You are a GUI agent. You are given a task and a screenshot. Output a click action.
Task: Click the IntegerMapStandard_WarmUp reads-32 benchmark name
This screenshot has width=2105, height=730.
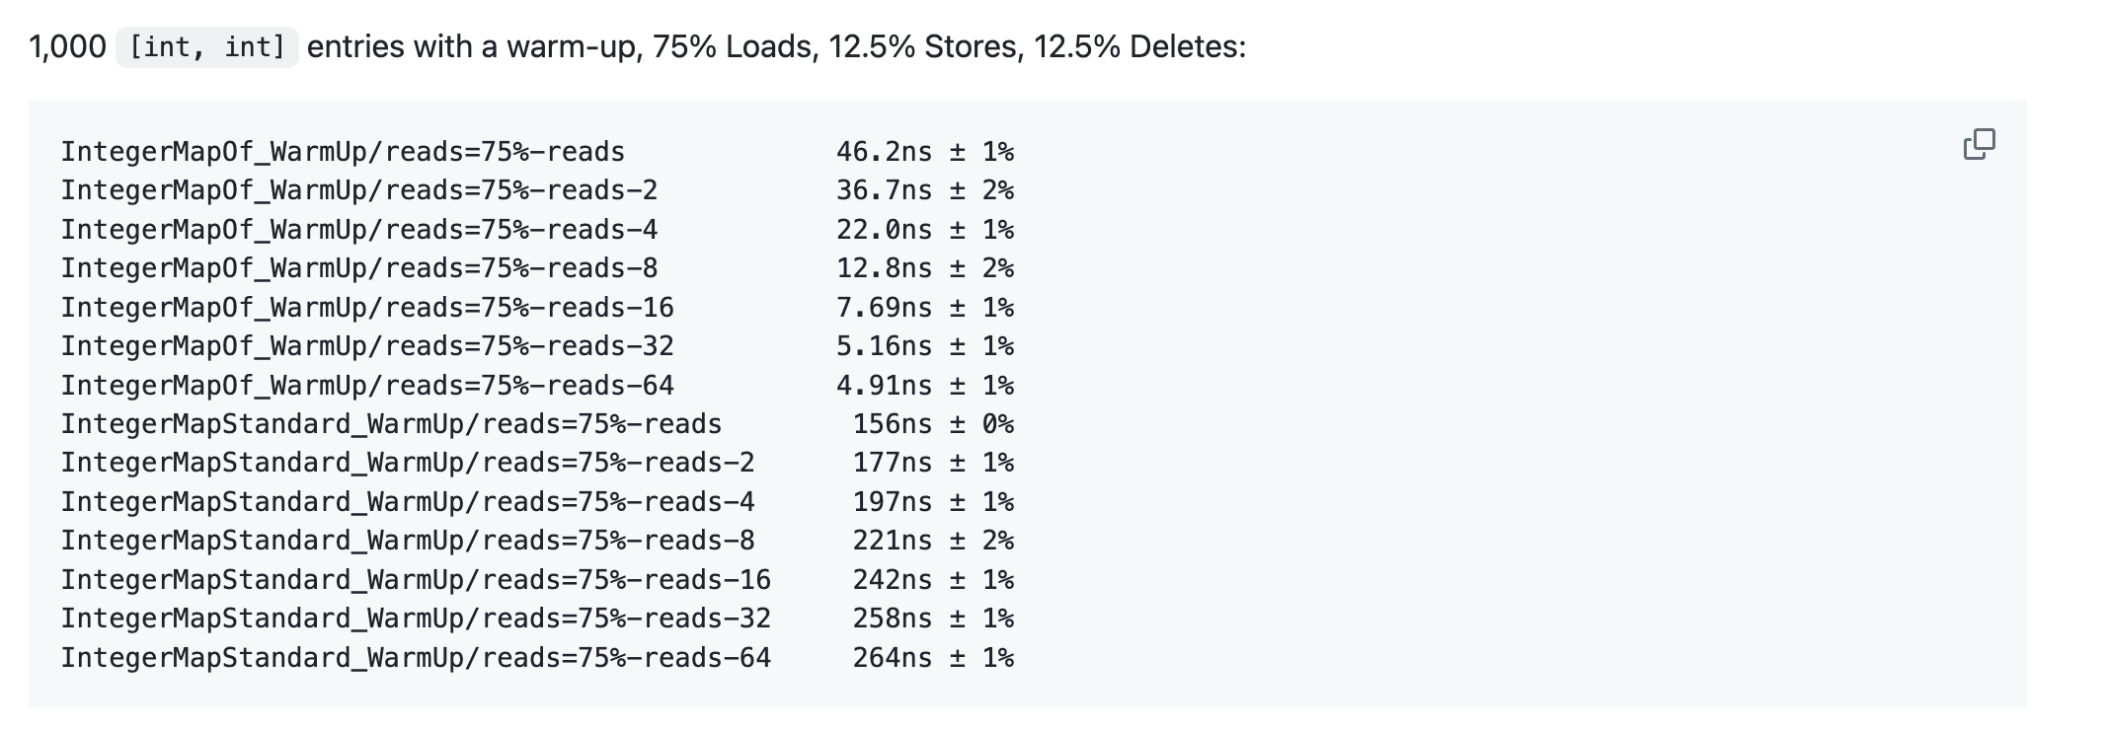pyautogui.click(x=416, y=619)
